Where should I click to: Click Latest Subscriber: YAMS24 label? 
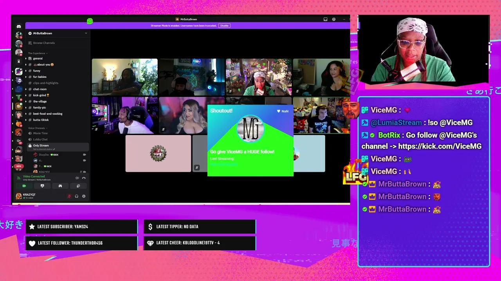tap(63, 227)
